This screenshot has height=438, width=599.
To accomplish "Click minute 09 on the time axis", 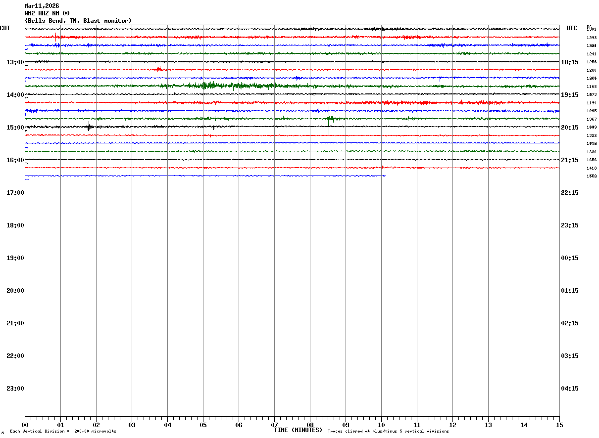I will [346, 425].
